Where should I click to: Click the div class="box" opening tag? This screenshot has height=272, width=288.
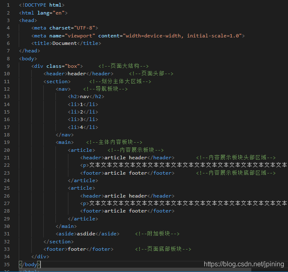pos(57,66)
